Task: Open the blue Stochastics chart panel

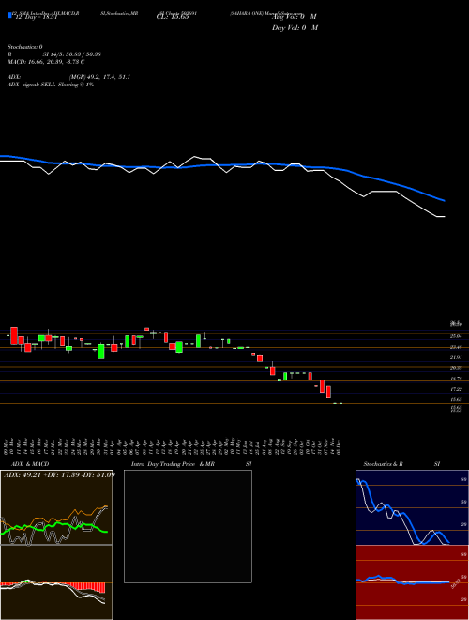Action: click(412, 507)
